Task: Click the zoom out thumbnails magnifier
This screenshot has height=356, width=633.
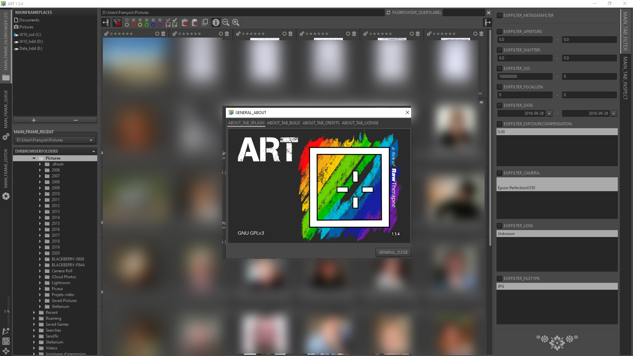Action: tap(226, 22)
